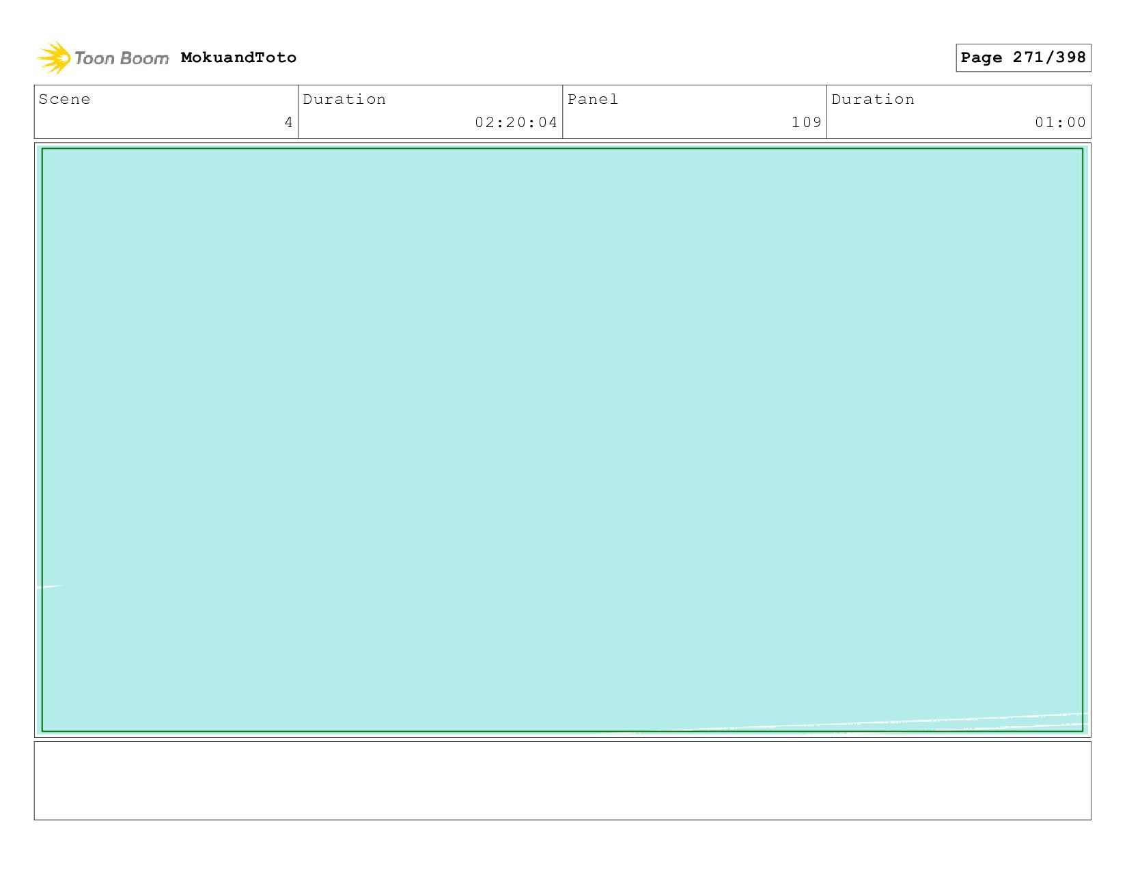
Task: Select the Scene label
Action: pyautogui.click(x=64, y=100)
